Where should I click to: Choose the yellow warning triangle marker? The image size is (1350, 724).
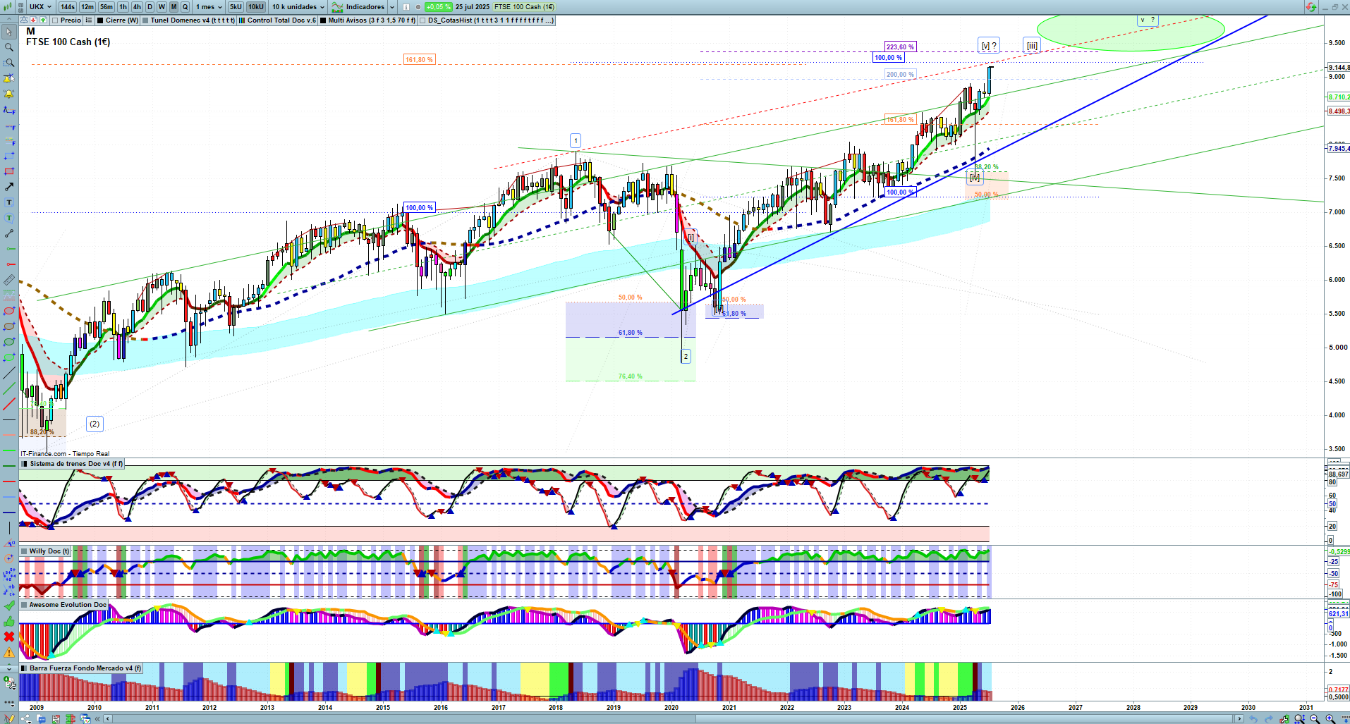pyautogui.click(x=9, y=652)
